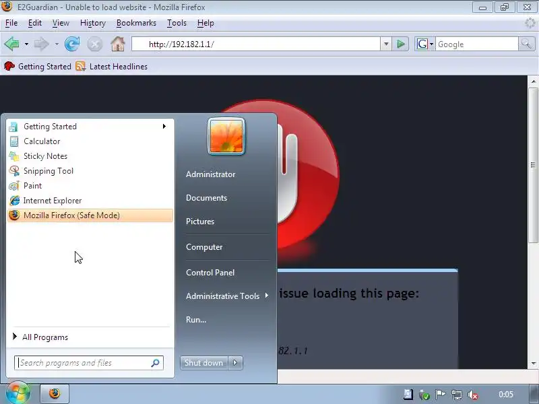Image resolution: width=539 pixels, height=404 pixels.
Task: Click the first notification tray icon
Action: 408,395
